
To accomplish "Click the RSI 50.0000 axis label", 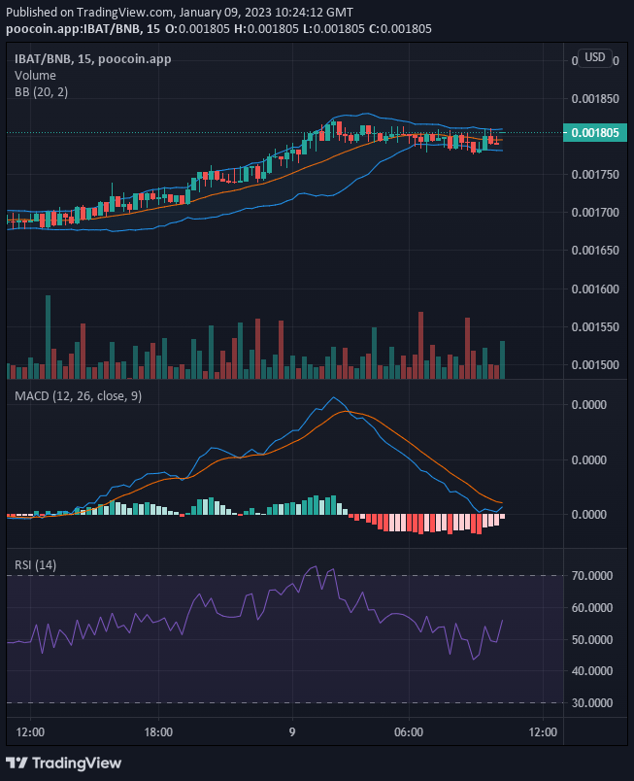I will coord(592,640).
